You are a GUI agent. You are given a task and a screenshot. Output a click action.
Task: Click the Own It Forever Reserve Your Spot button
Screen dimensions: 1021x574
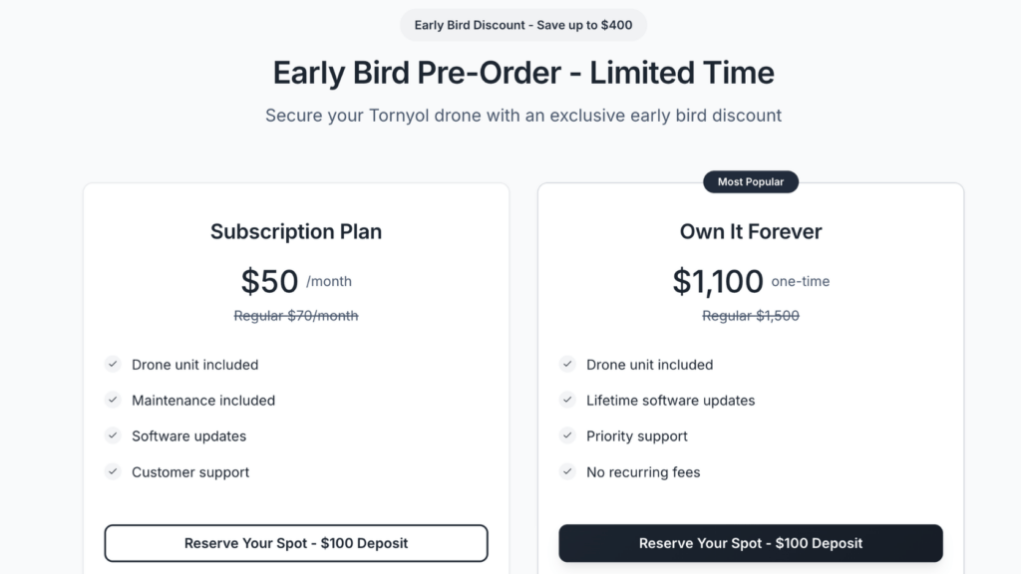point(750,543)
